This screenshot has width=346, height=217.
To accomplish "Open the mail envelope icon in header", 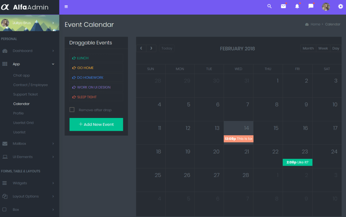I will point(283,6).
